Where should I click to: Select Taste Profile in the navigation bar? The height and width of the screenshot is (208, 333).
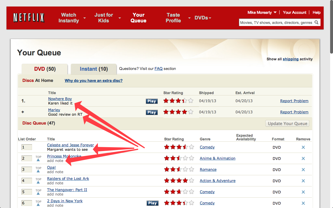coord(173,18)
